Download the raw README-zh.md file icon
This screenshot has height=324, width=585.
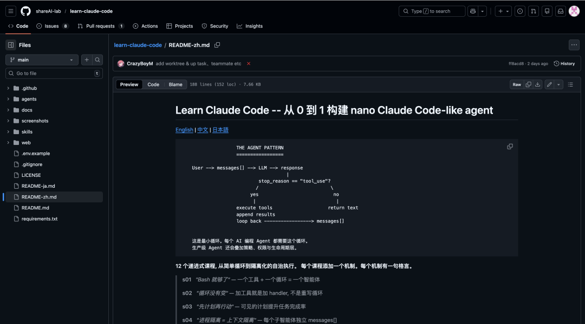(537, 84)
